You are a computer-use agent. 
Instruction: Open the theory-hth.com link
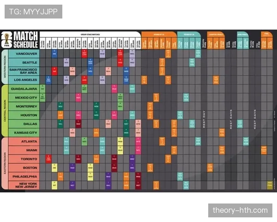point(240,210)
